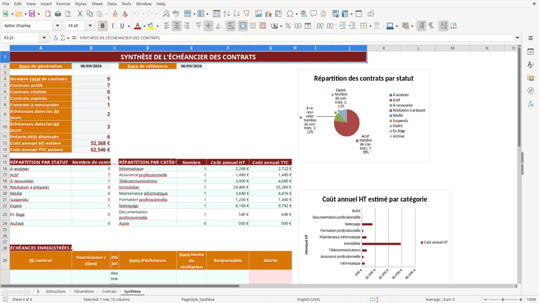Toggle Align Right
This screenshot has height=303, width=539.
186,26
